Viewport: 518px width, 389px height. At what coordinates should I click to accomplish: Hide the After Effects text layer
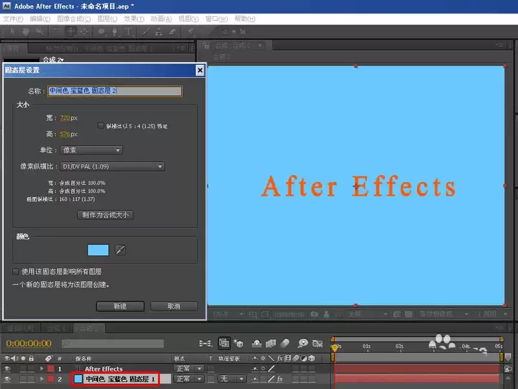[x=7, y=368]
